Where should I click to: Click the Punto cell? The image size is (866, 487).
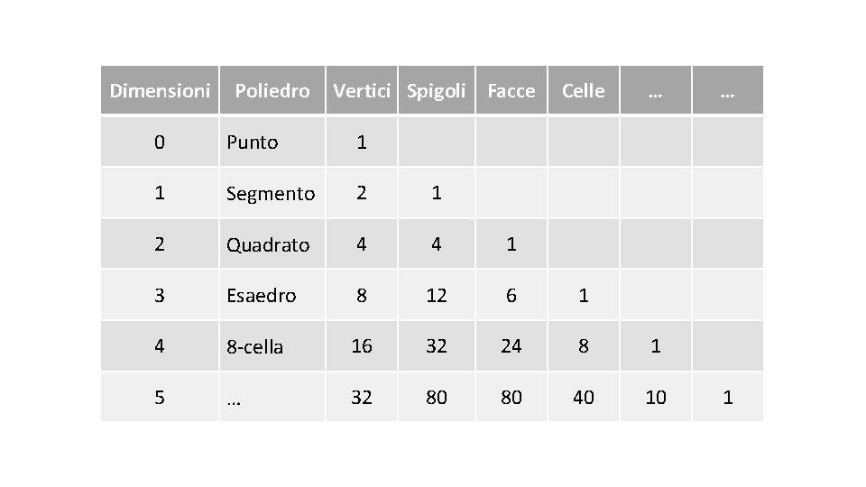tap(253, 142)
